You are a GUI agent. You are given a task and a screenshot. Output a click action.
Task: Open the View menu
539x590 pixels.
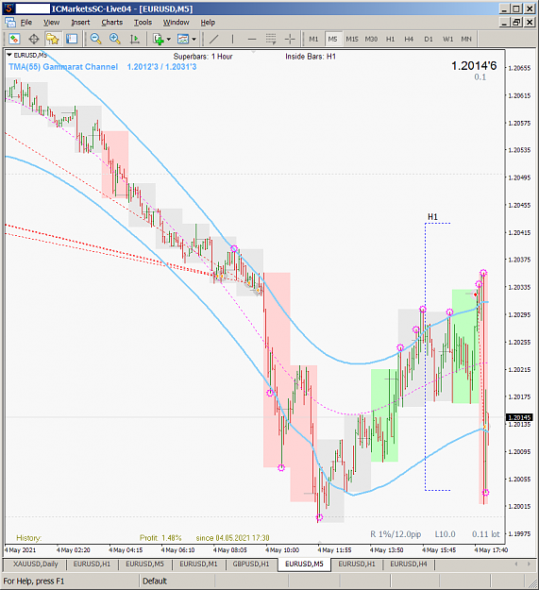[x=52, y=23]
